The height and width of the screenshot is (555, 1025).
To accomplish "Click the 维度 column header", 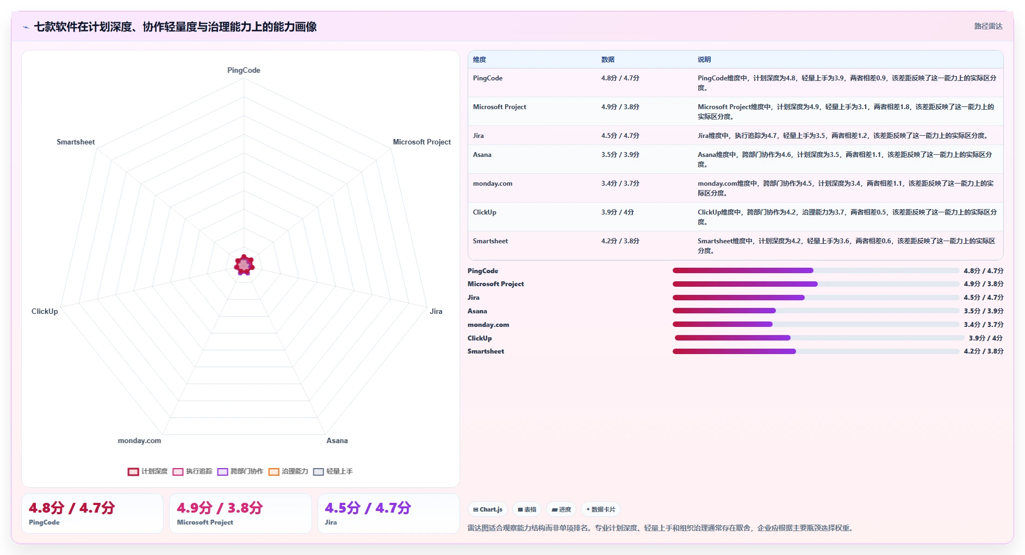I will coord(480,60).
